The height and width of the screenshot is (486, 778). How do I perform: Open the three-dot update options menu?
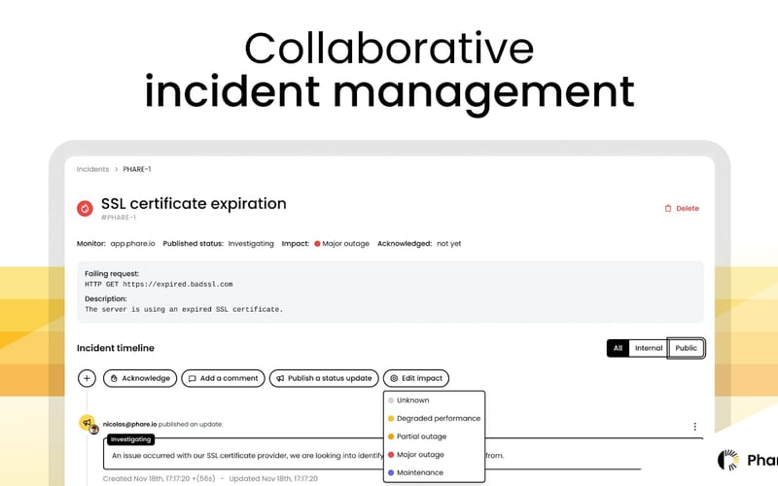[x=694, y=427]
